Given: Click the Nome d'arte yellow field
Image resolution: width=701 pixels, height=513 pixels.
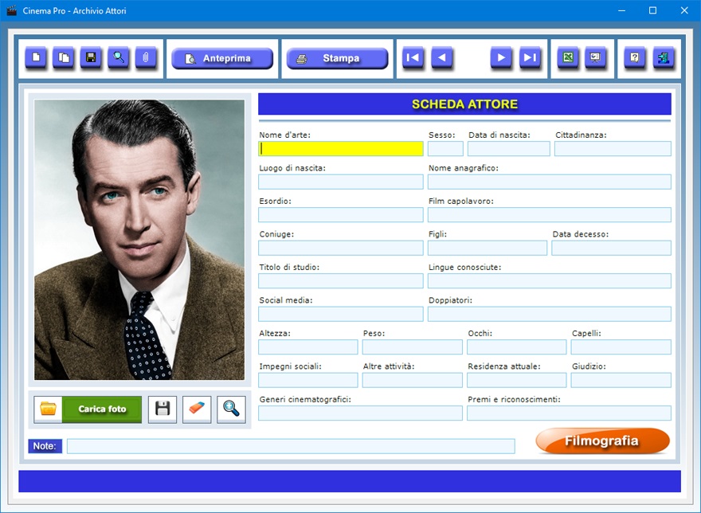Looking at the screenshot, I should tap(341, 148).
